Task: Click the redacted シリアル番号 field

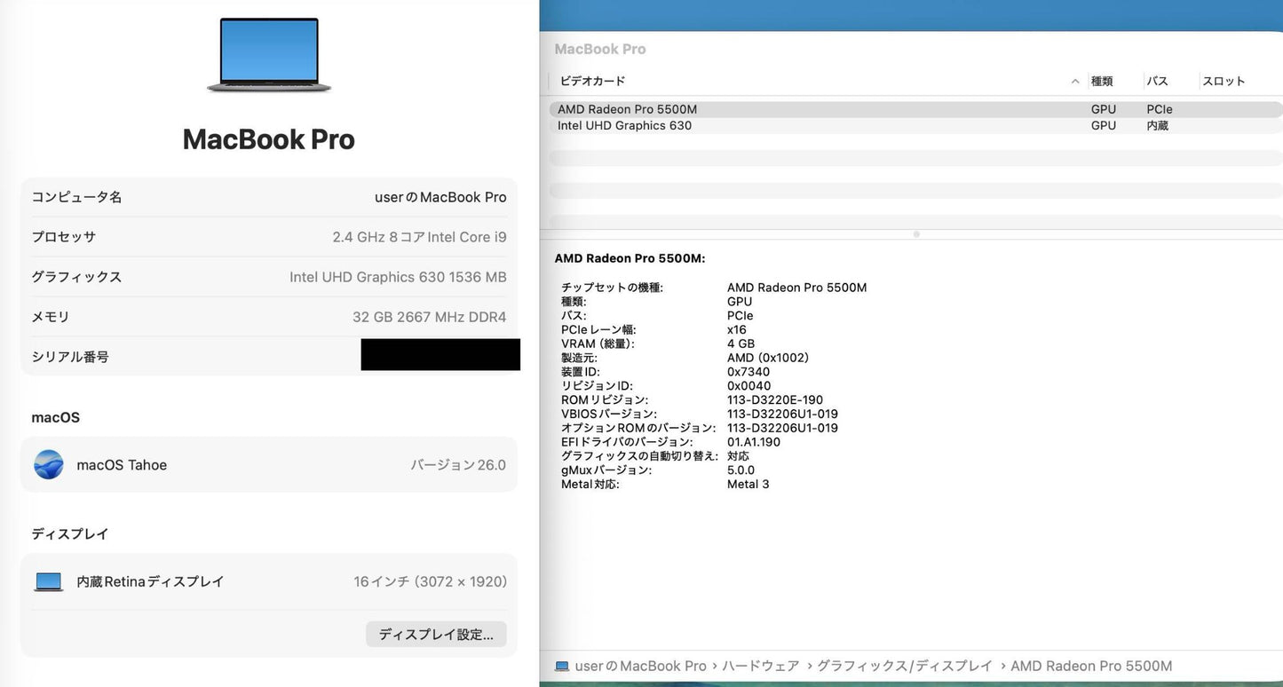Action: coord(440,354)
